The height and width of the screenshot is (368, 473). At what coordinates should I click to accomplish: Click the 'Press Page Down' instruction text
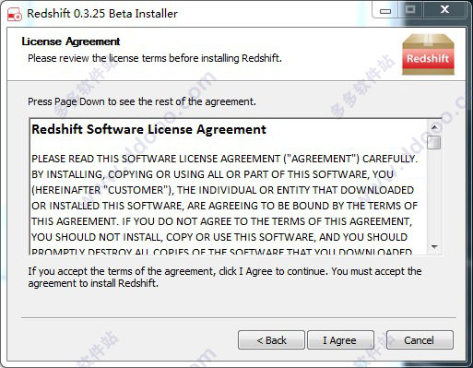(x=142, y=101)
